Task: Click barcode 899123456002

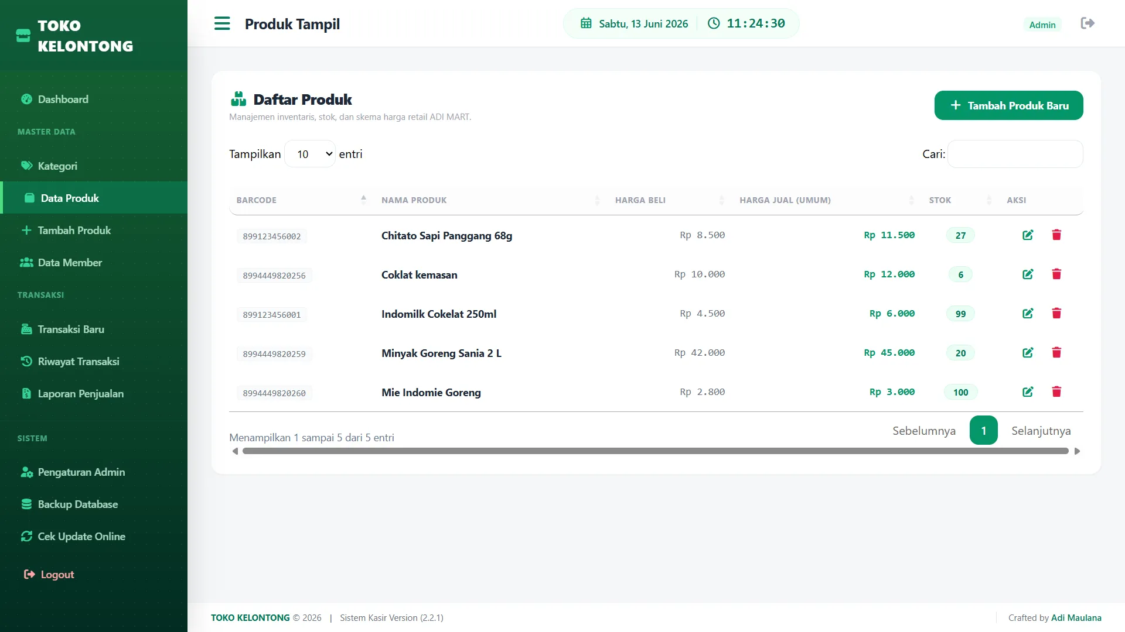Action: pyautogui.click(x=272, y=236)
